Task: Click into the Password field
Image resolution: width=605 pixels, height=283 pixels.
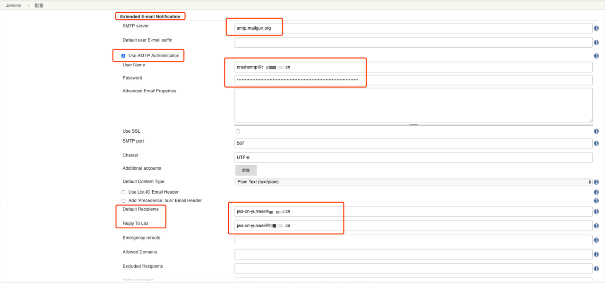Action: 414,80
